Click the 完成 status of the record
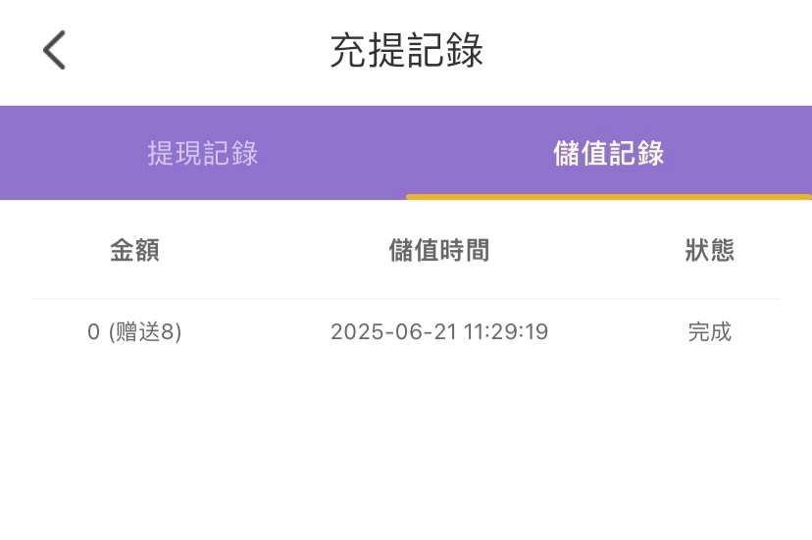This screenshot has height=540, width=812. (709, 332)
